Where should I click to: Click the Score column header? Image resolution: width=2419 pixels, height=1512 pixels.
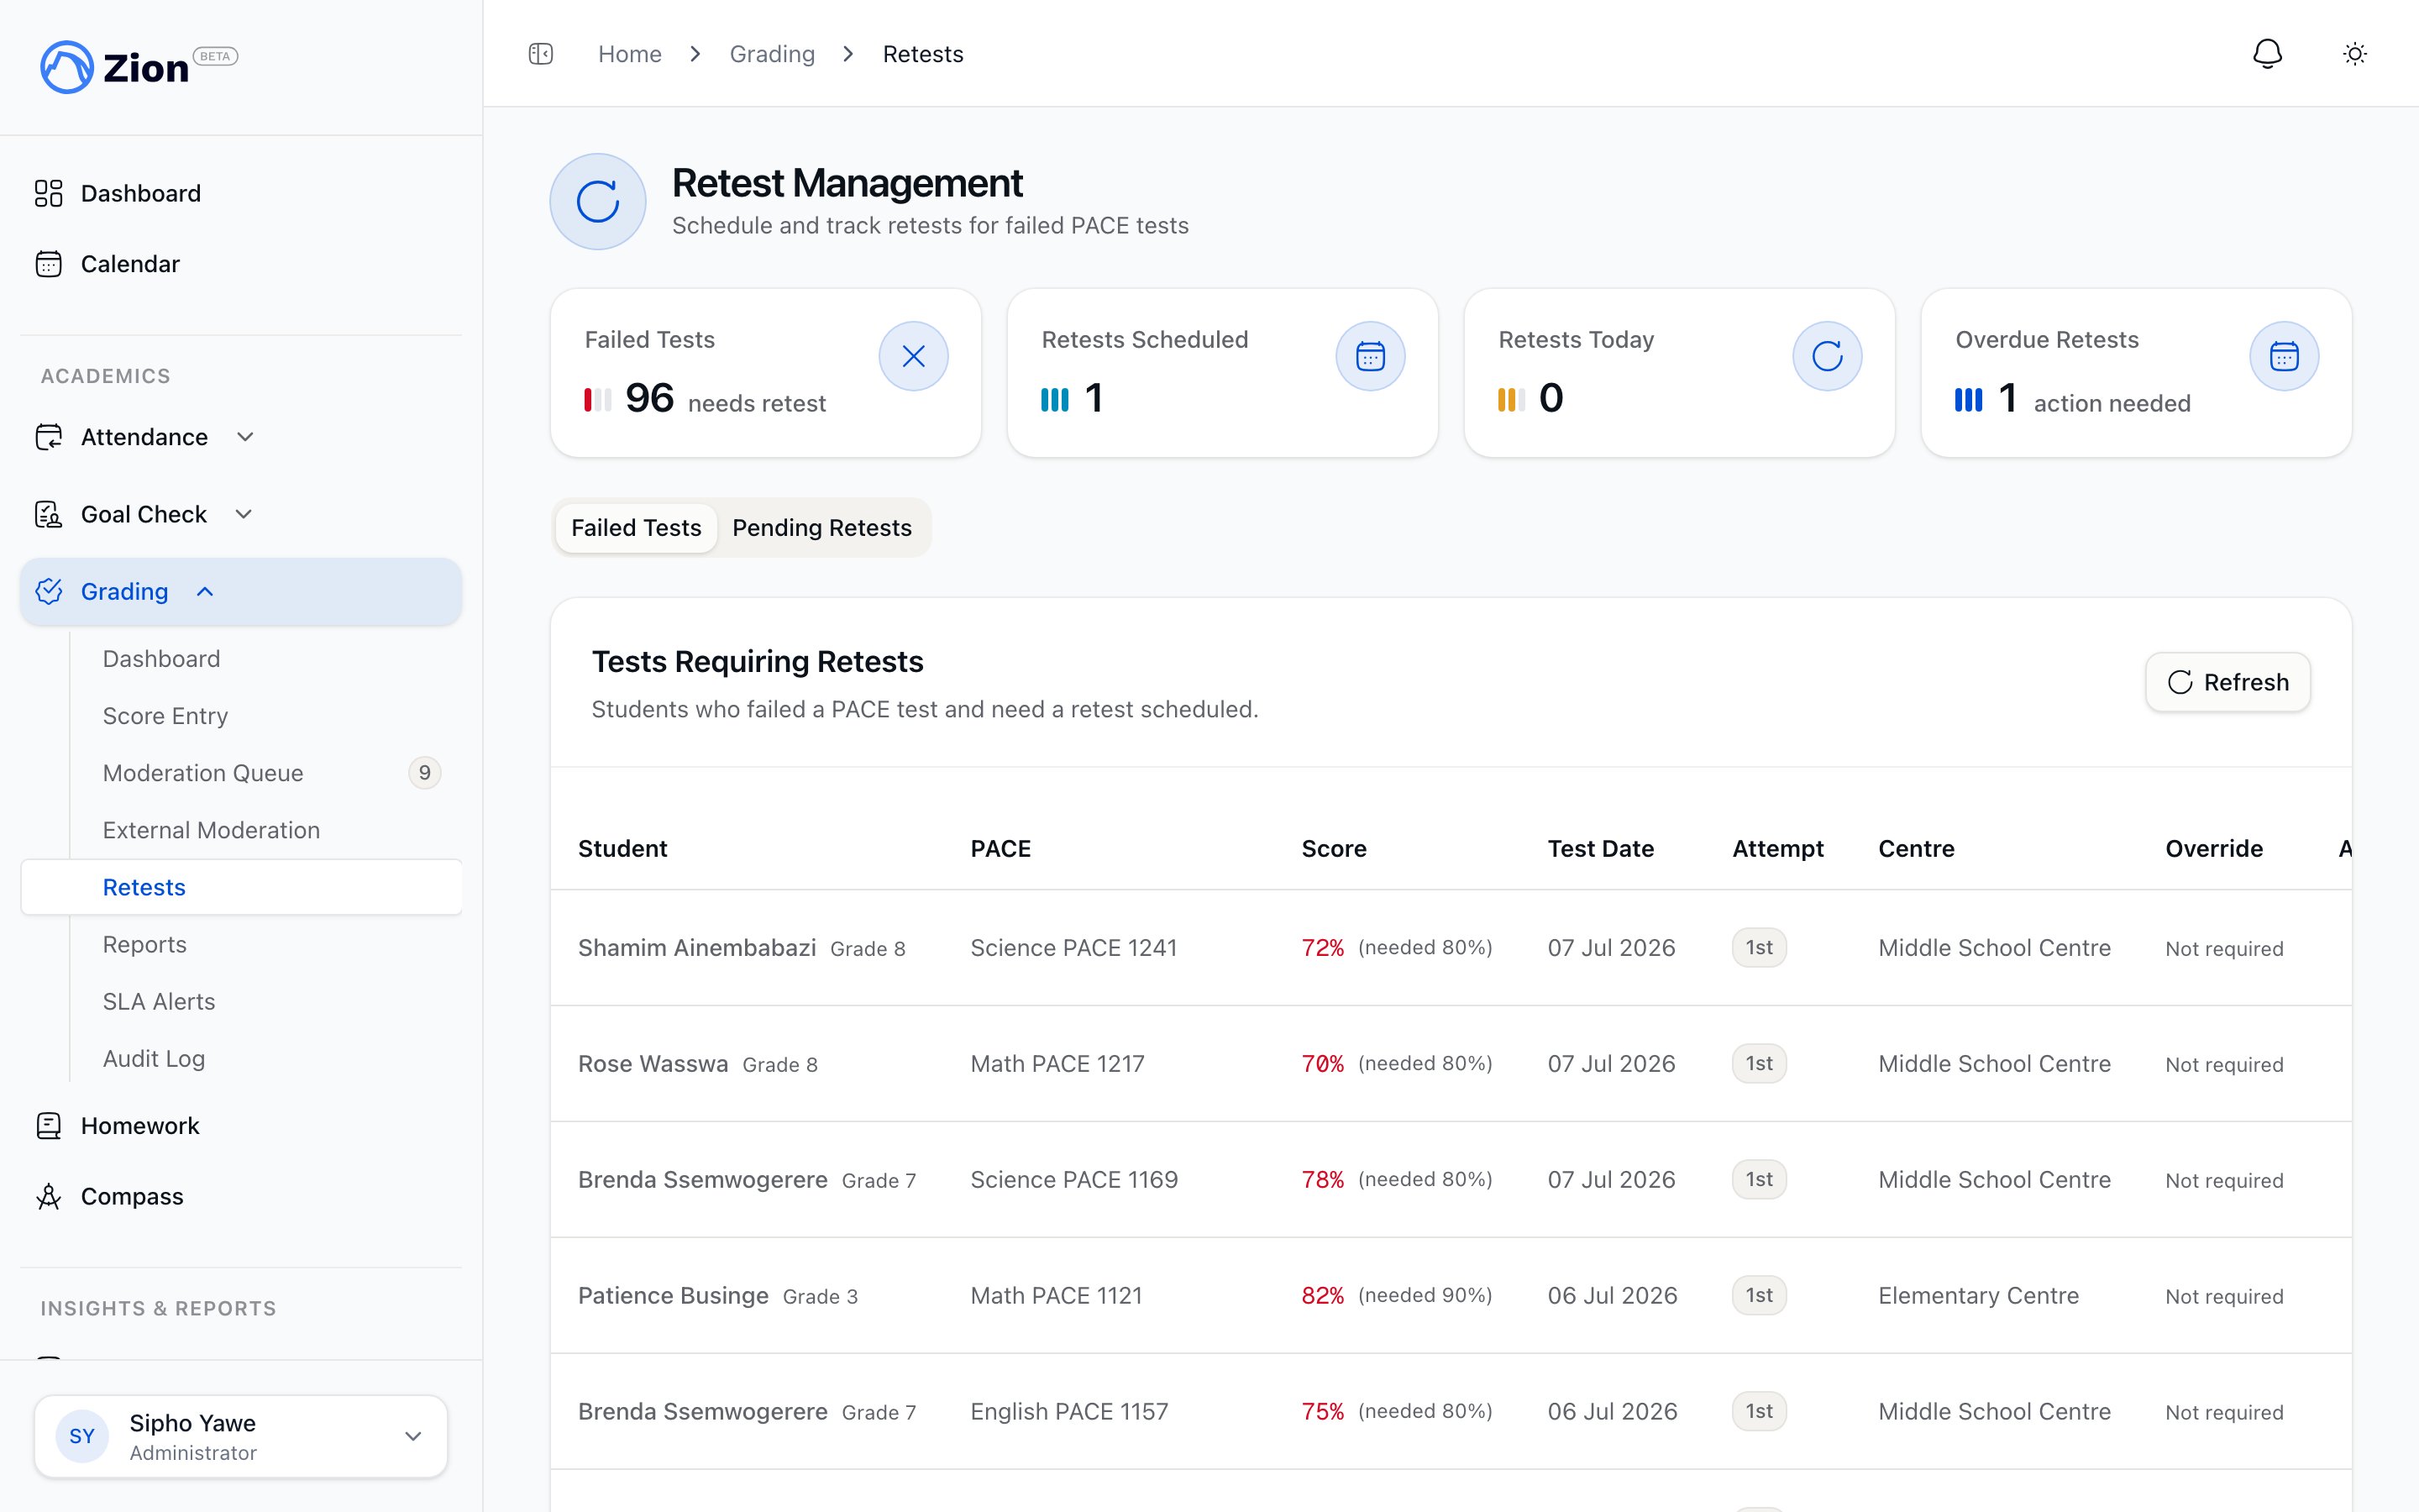click(x=1334, y=848)
